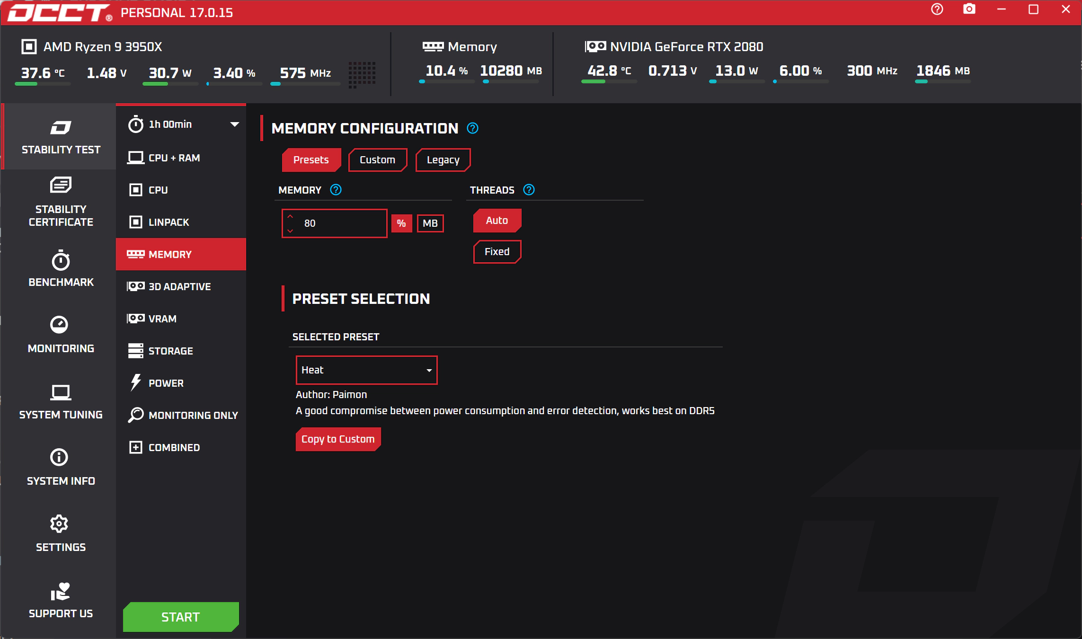Click the CPU clock 575 MHz reading
This screenshot has width=1082, height=639.
pos(305,73)
